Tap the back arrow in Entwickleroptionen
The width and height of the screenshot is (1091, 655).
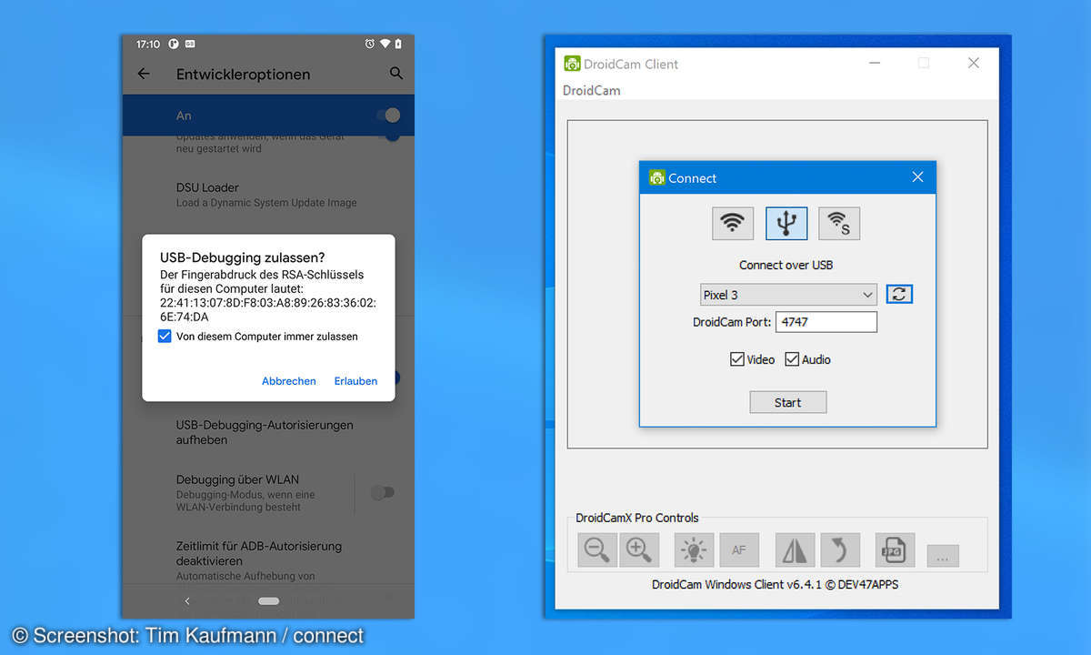(x=144, y=74)
